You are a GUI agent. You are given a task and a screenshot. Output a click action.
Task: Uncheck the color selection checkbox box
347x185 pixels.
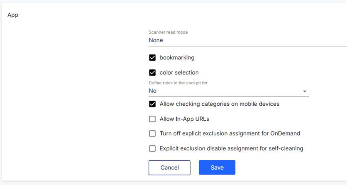152,73
